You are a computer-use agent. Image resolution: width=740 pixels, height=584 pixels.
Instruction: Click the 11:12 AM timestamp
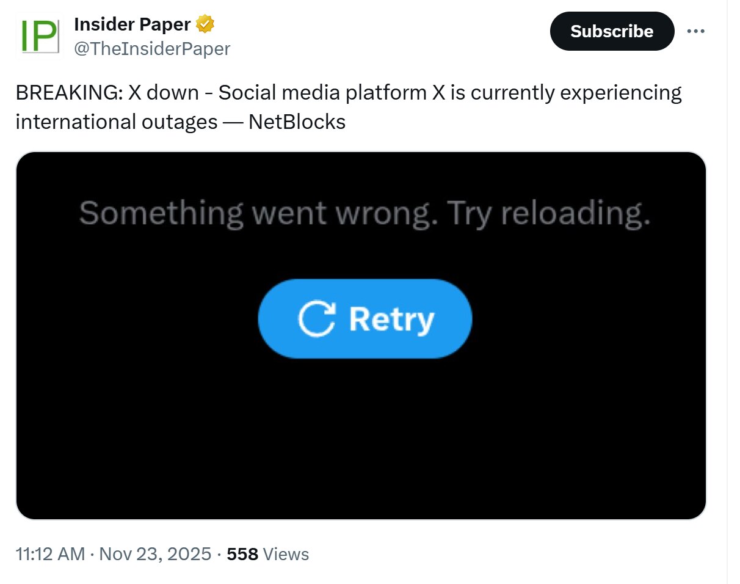[x=50, y=554]
